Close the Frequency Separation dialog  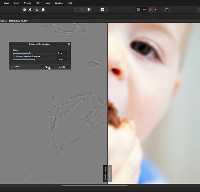69,44
